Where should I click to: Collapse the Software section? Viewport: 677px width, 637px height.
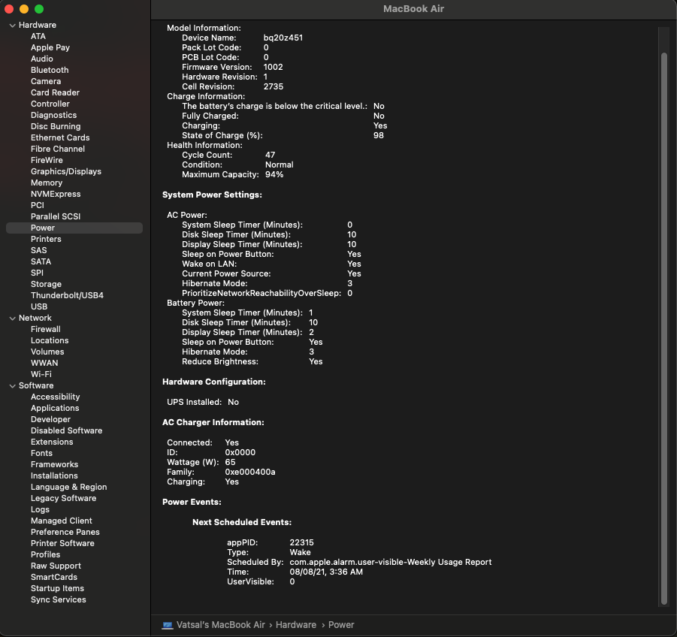pos(12,385)
